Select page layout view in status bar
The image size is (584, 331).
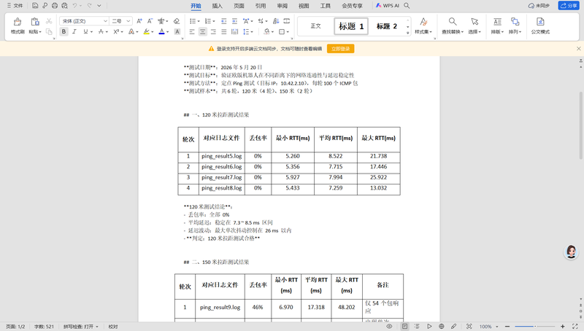[x=404, y=327]
